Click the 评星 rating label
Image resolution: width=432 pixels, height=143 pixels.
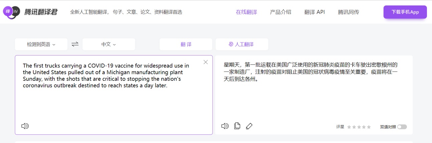(340, 127)
